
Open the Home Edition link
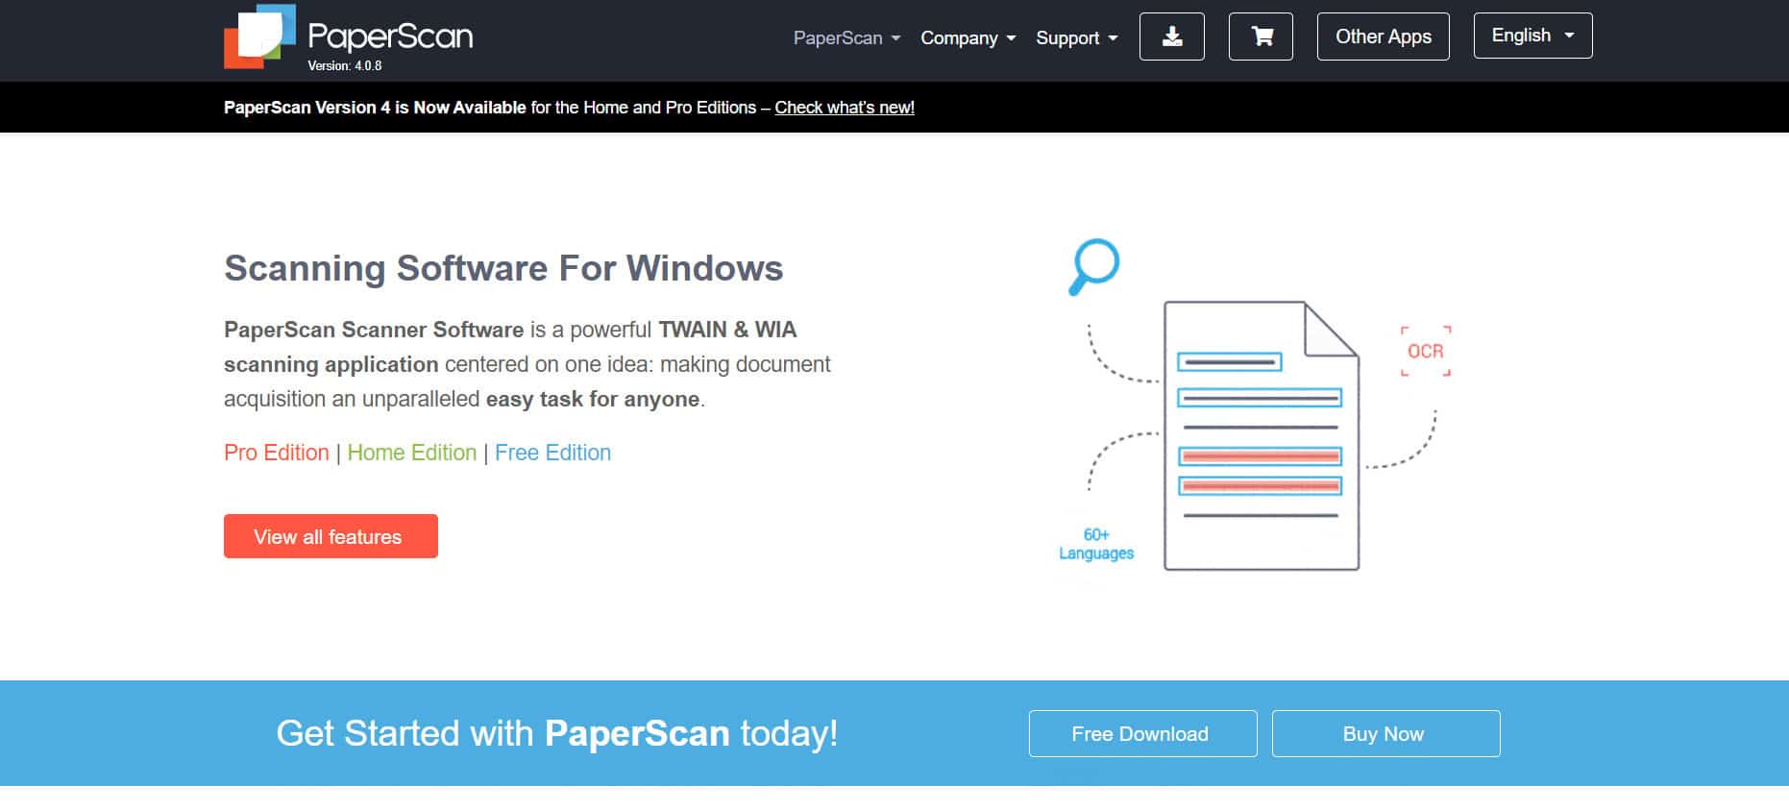click(x=412, y=453)
